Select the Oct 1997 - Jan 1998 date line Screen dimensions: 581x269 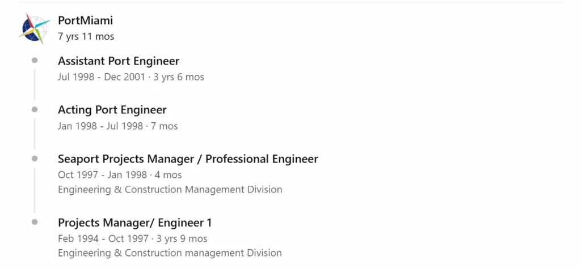tap(120, 174)
